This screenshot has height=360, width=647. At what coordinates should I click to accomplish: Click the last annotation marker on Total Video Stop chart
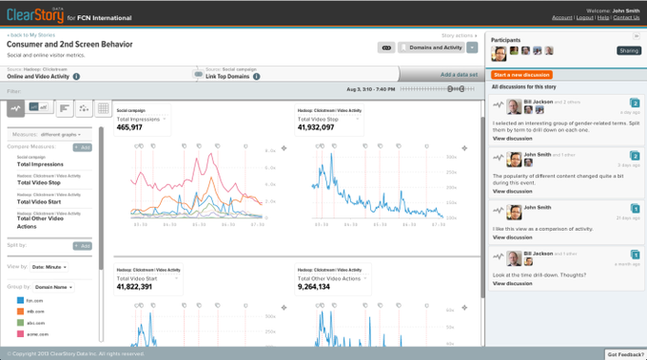(x=426, y=146)
